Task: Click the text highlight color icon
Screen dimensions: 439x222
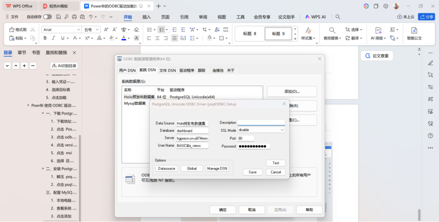Action: (112, 38)
